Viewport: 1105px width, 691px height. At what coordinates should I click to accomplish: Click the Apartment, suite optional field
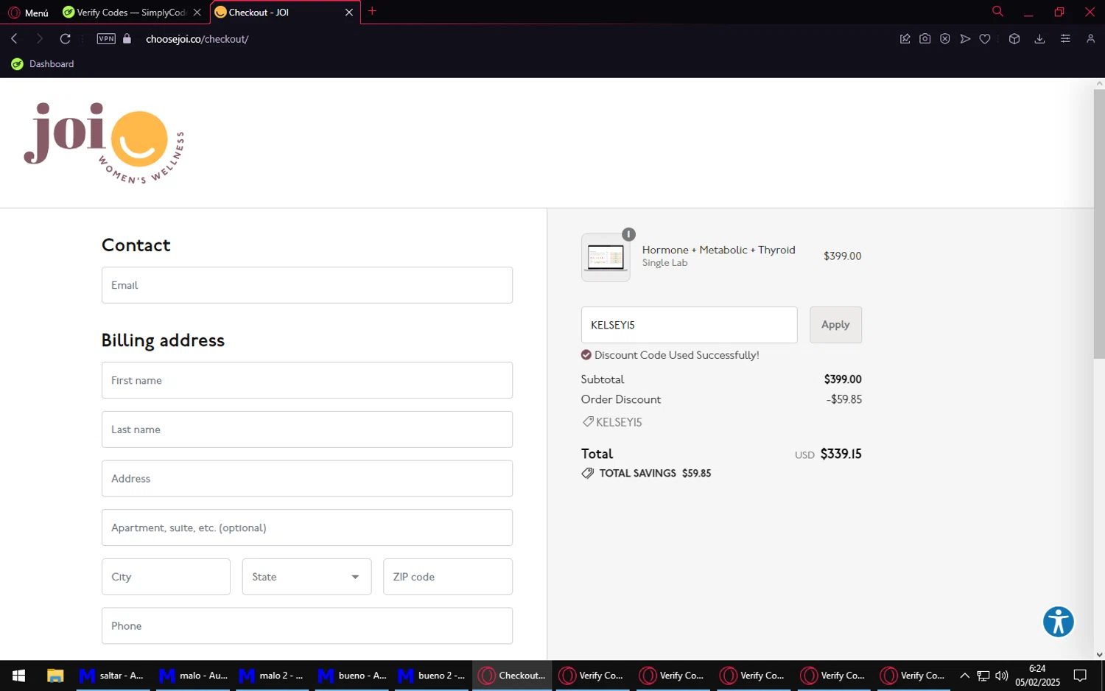(x=307, y=527)
